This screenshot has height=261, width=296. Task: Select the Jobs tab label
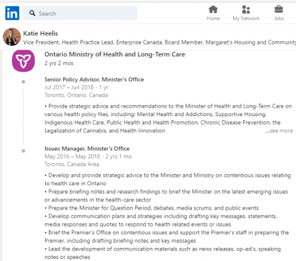pyautogui.click(x=278, y=18)
